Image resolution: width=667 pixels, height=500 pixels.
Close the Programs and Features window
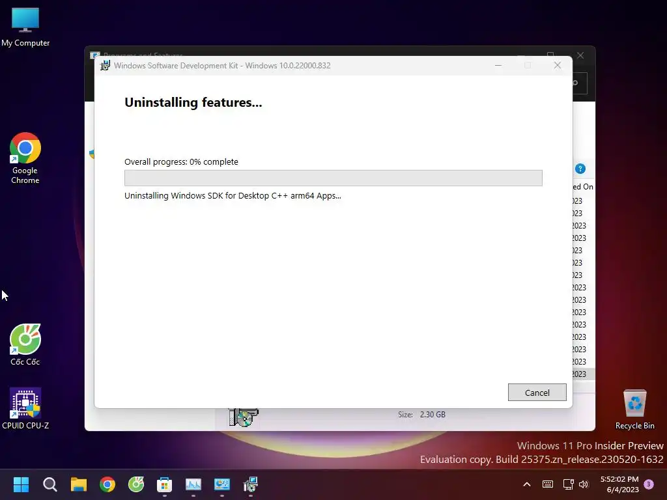coord(580,55)
